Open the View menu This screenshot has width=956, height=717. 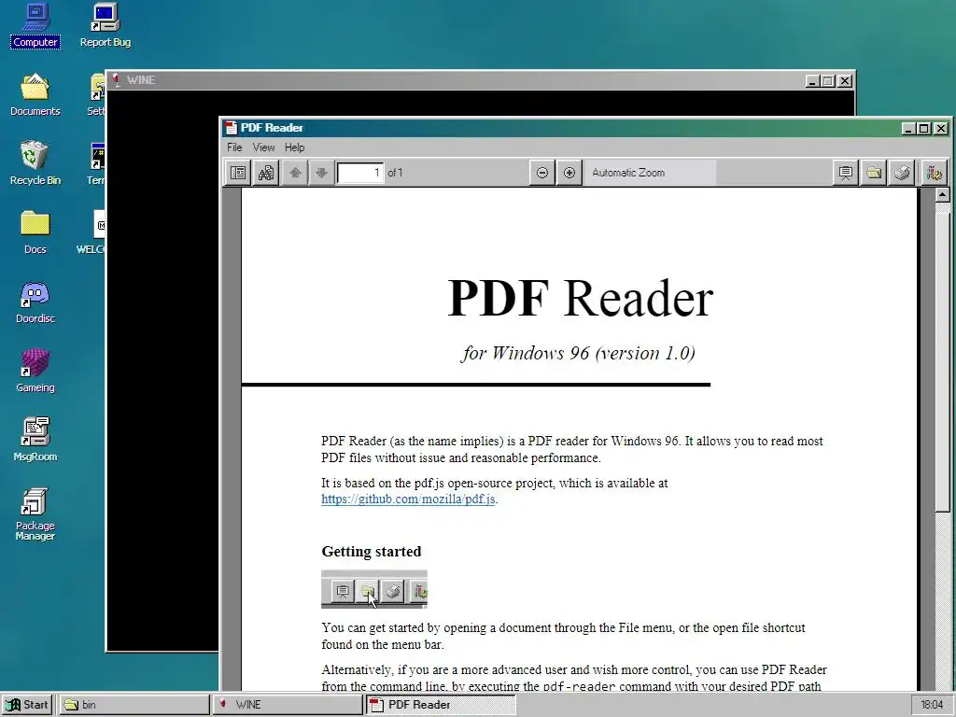[x=264, y=148]
